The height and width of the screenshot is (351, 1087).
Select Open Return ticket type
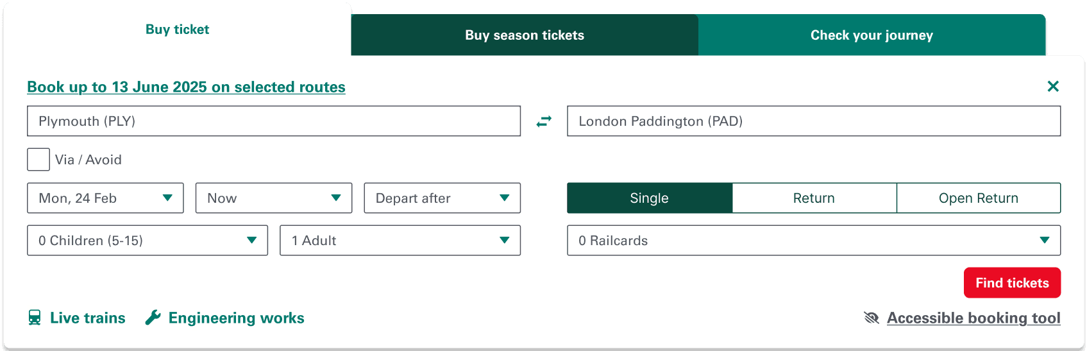(978, 198)
